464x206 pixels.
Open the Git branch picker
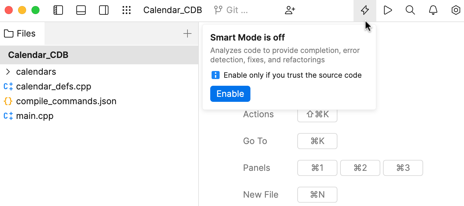[231, 10]
